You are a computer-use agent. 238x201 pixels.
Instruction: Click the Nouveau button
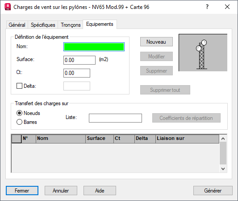click(156, 41)
